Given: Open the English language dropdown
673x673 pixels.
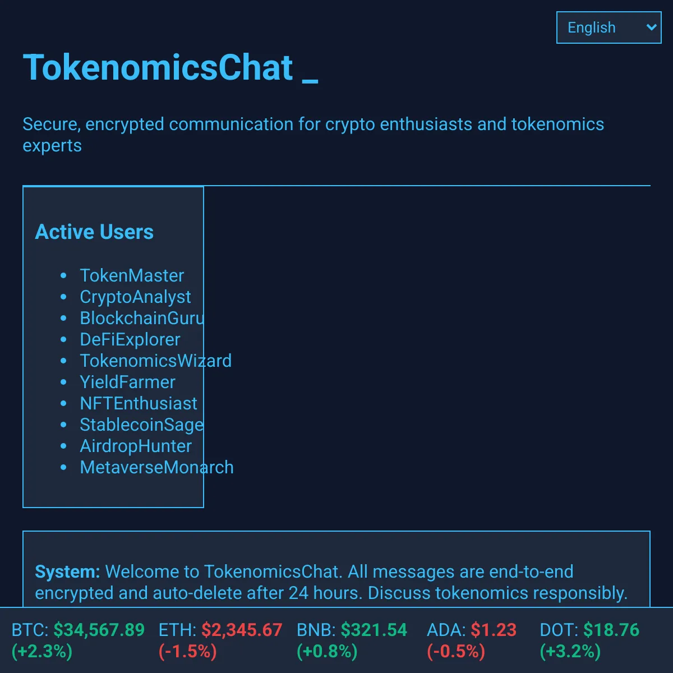Looking at the screenshot, I should coord(608,27).
